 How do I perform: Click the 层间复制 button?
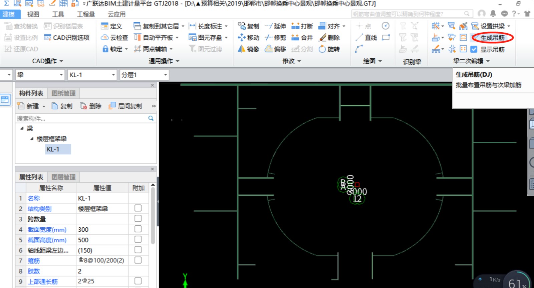(125, 106)
